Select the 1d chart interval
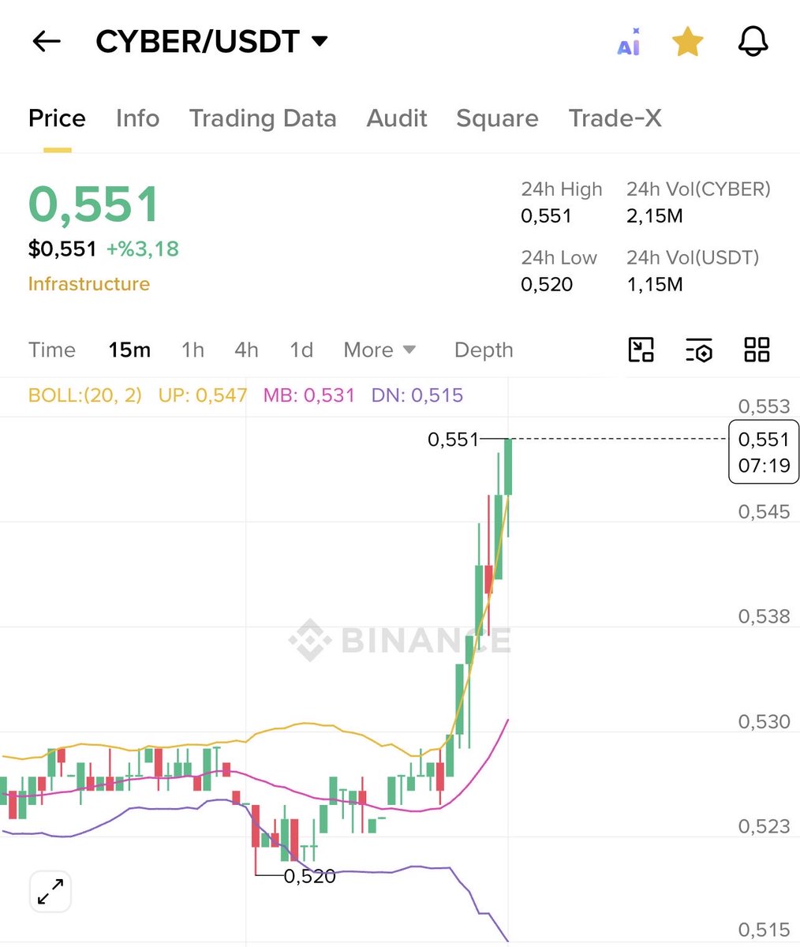Image resolution: width=800 pixels, height=947 pixels. click(x=301, y=350)
